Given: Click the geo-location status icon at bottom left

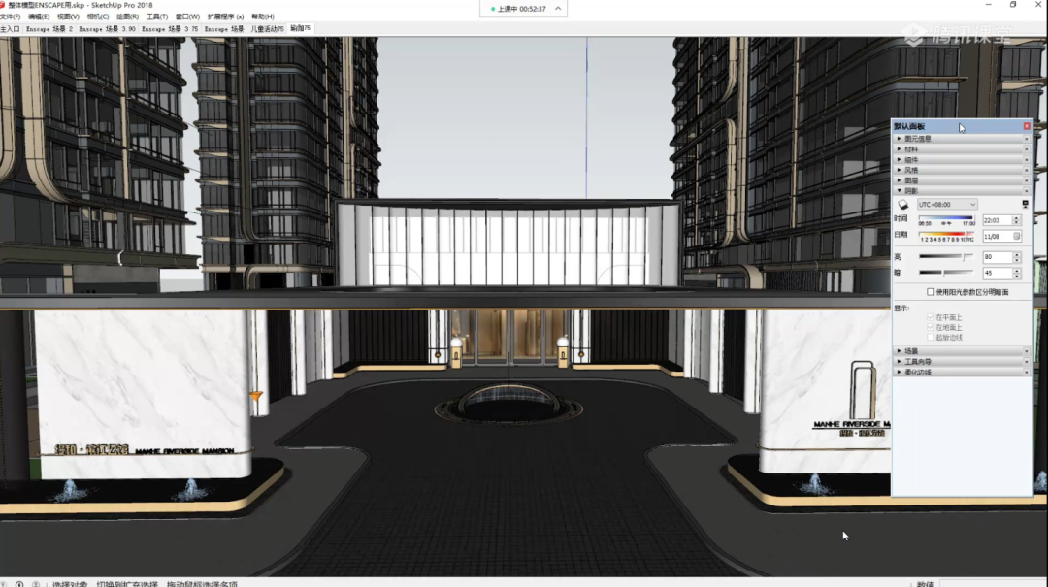Looking at the screenshot, I should pyautogui.click(x=5, y=584).
